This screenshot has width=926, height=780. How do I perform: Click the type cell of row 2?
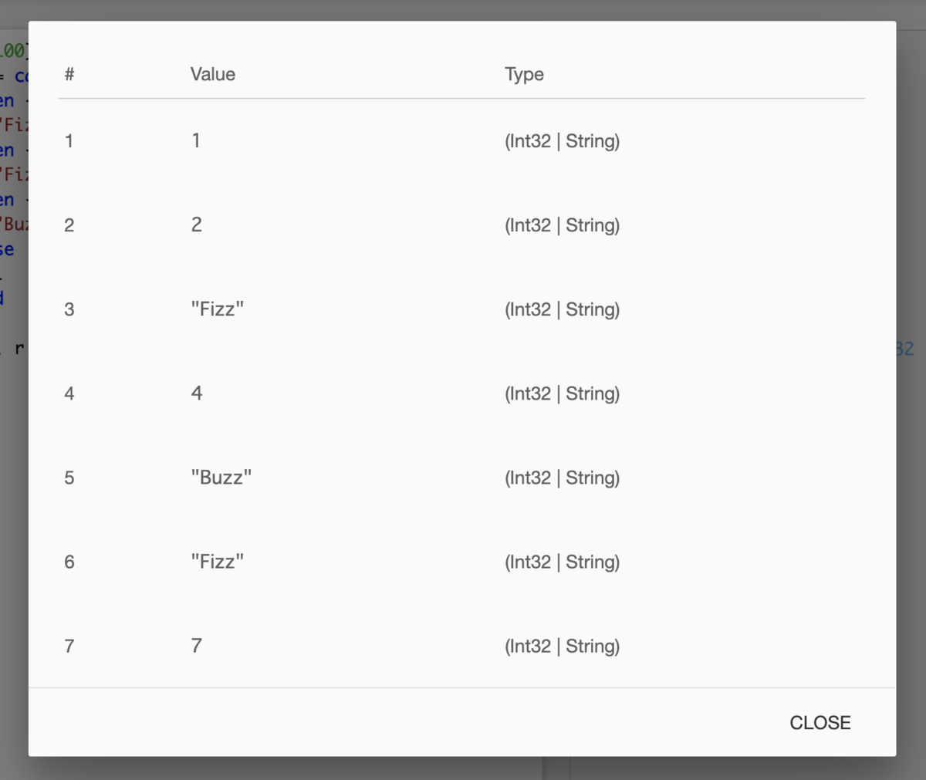(562, 225)
